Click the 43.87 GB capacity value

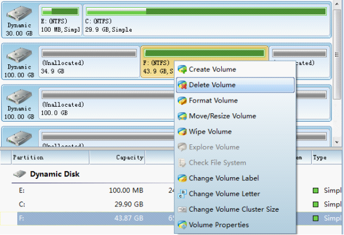[x=129, y=218]
